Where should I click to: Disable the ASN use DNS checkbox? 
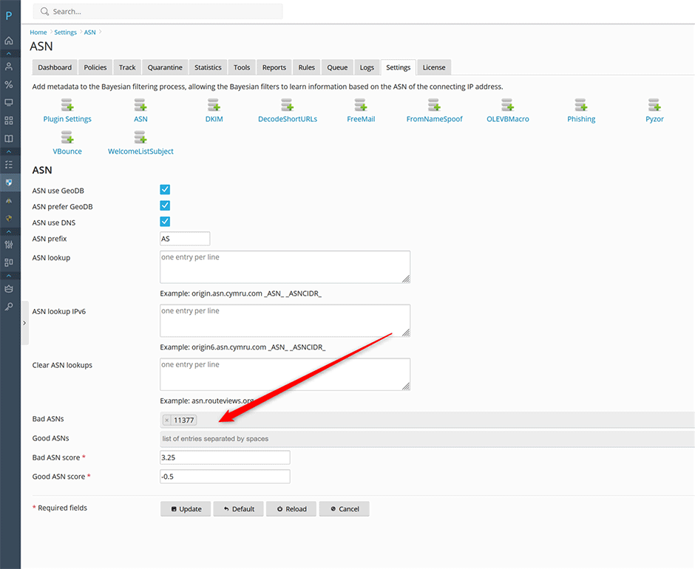[x=165, y=222]
